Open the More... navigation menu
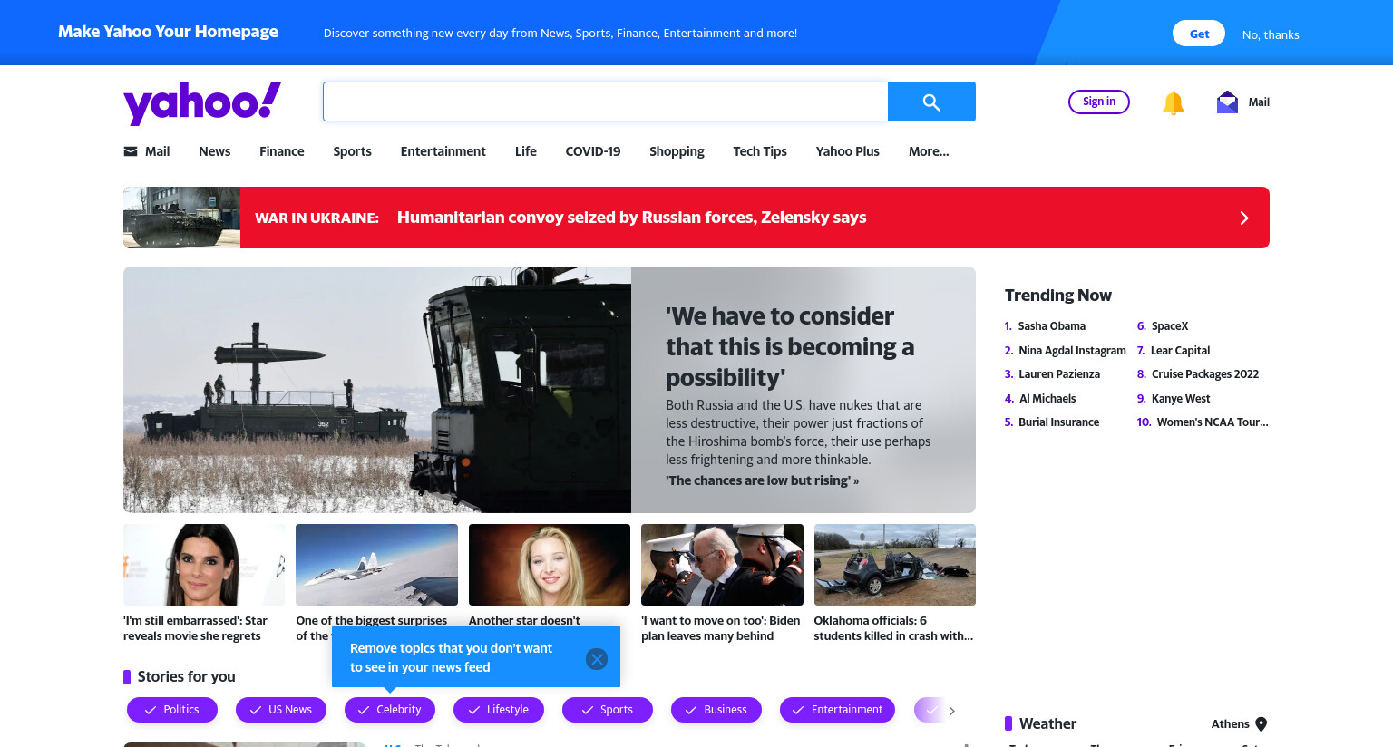This screenshot has width=1393, height=747. click(x=929, y=151)
